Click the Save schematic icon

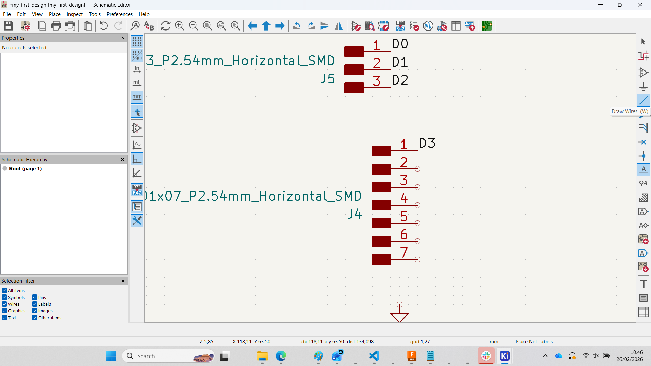pyautogui.click(x=8, y=26)
